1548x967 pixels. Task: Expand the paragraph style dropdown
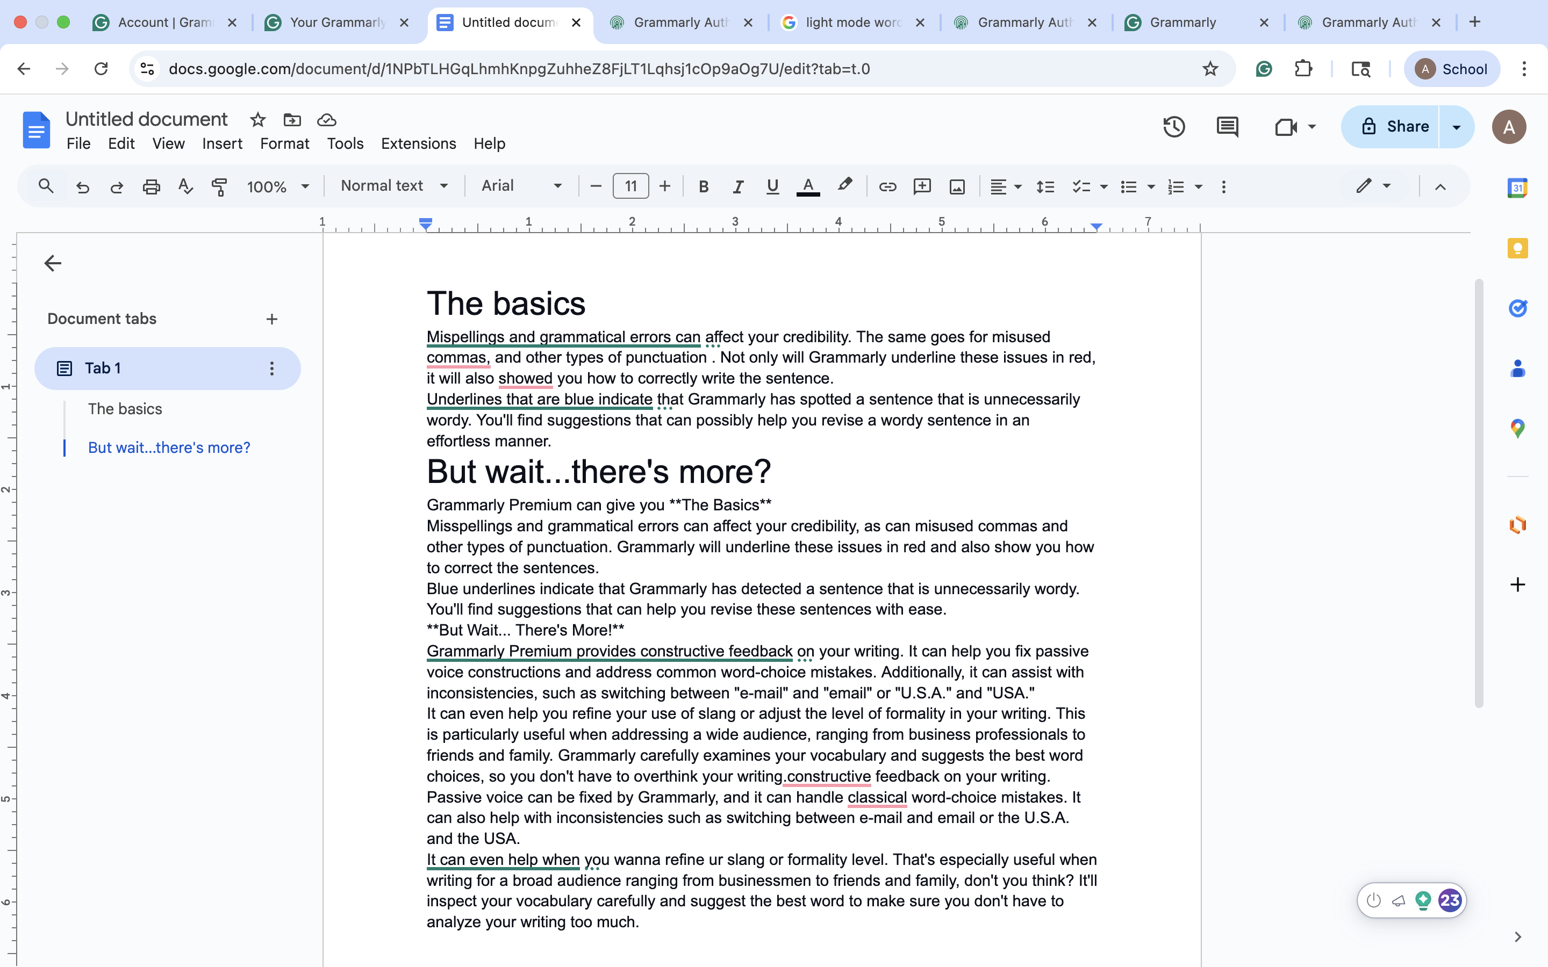tap(393, 186)
